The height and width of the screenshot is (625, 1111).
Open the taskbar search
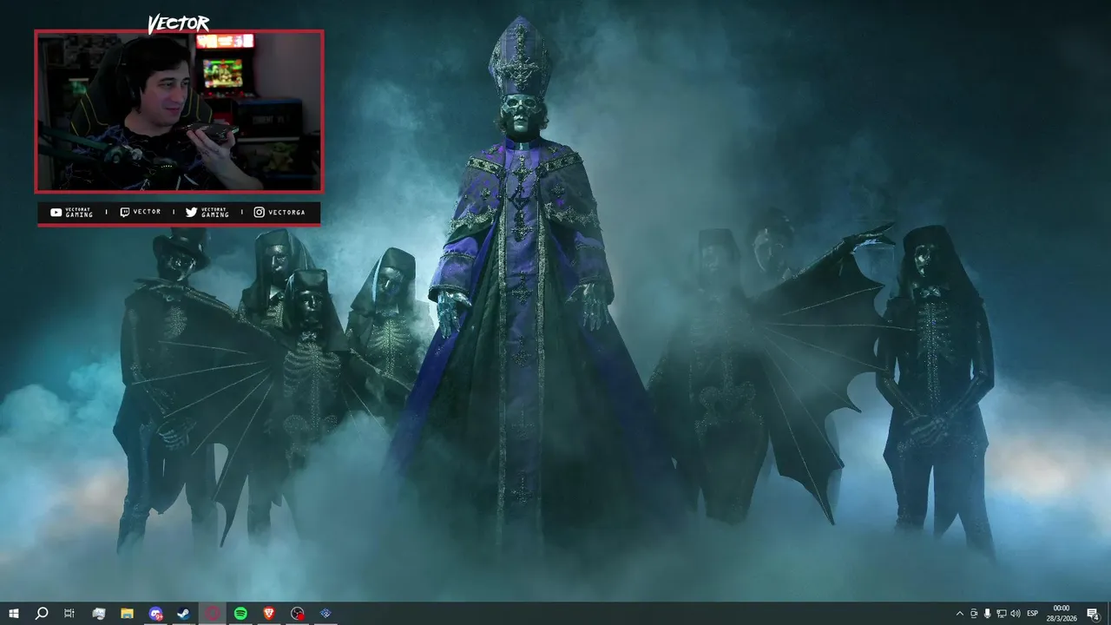coord(41,614)
